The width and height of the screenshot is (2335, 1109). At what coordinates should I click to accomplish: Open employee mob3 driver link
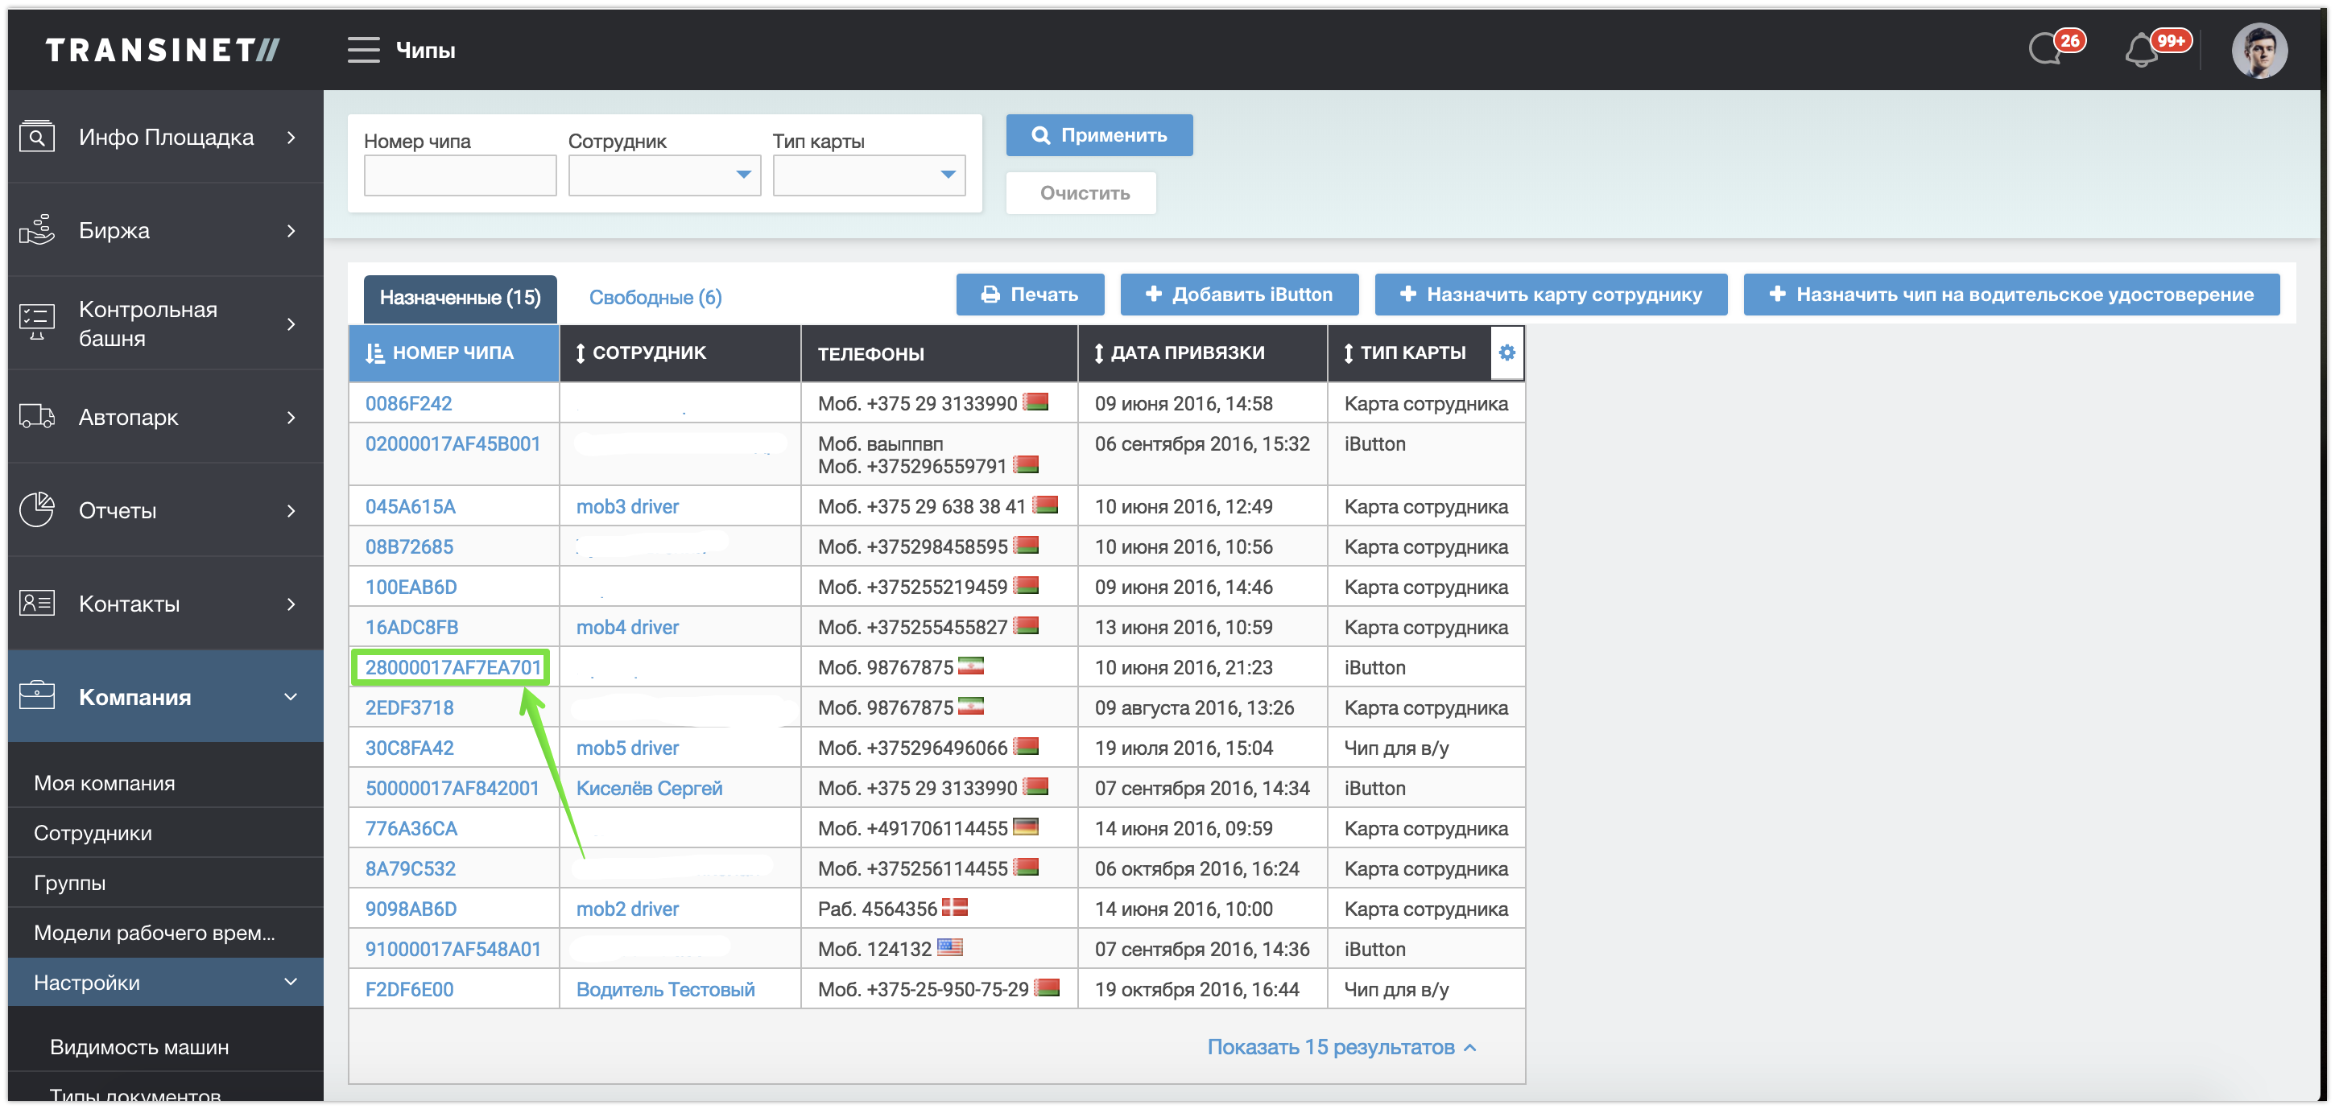(x=627, y=506)
